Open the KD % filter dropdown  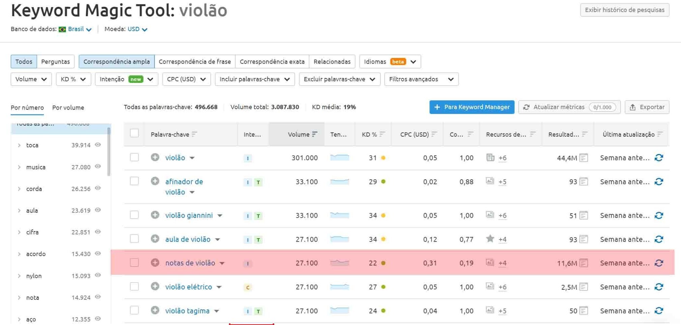click(x=73, y=79)
